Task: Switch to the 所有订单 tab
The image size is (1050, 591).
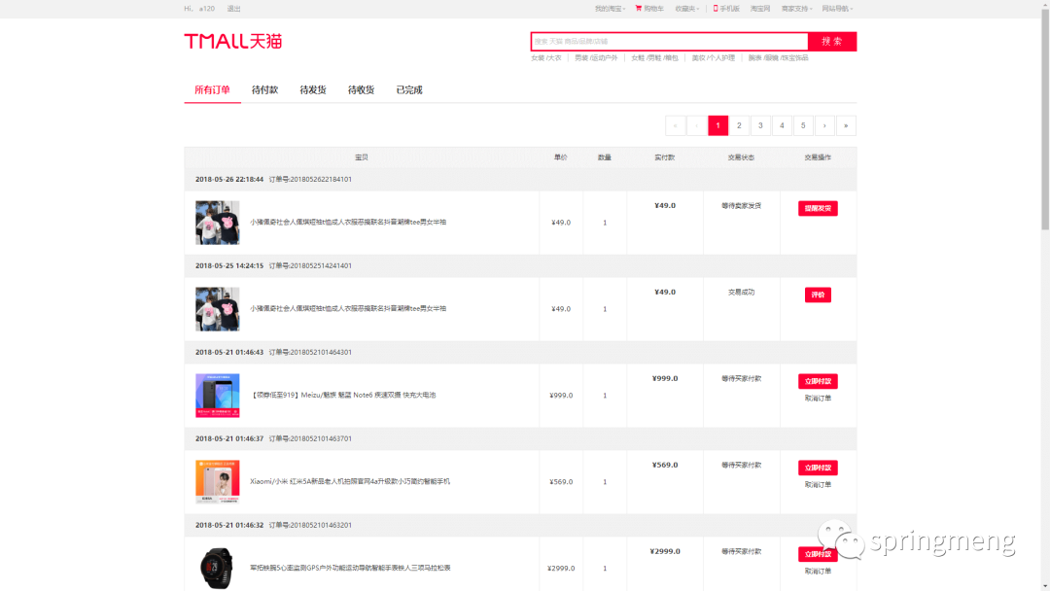Action: (212, 89)
